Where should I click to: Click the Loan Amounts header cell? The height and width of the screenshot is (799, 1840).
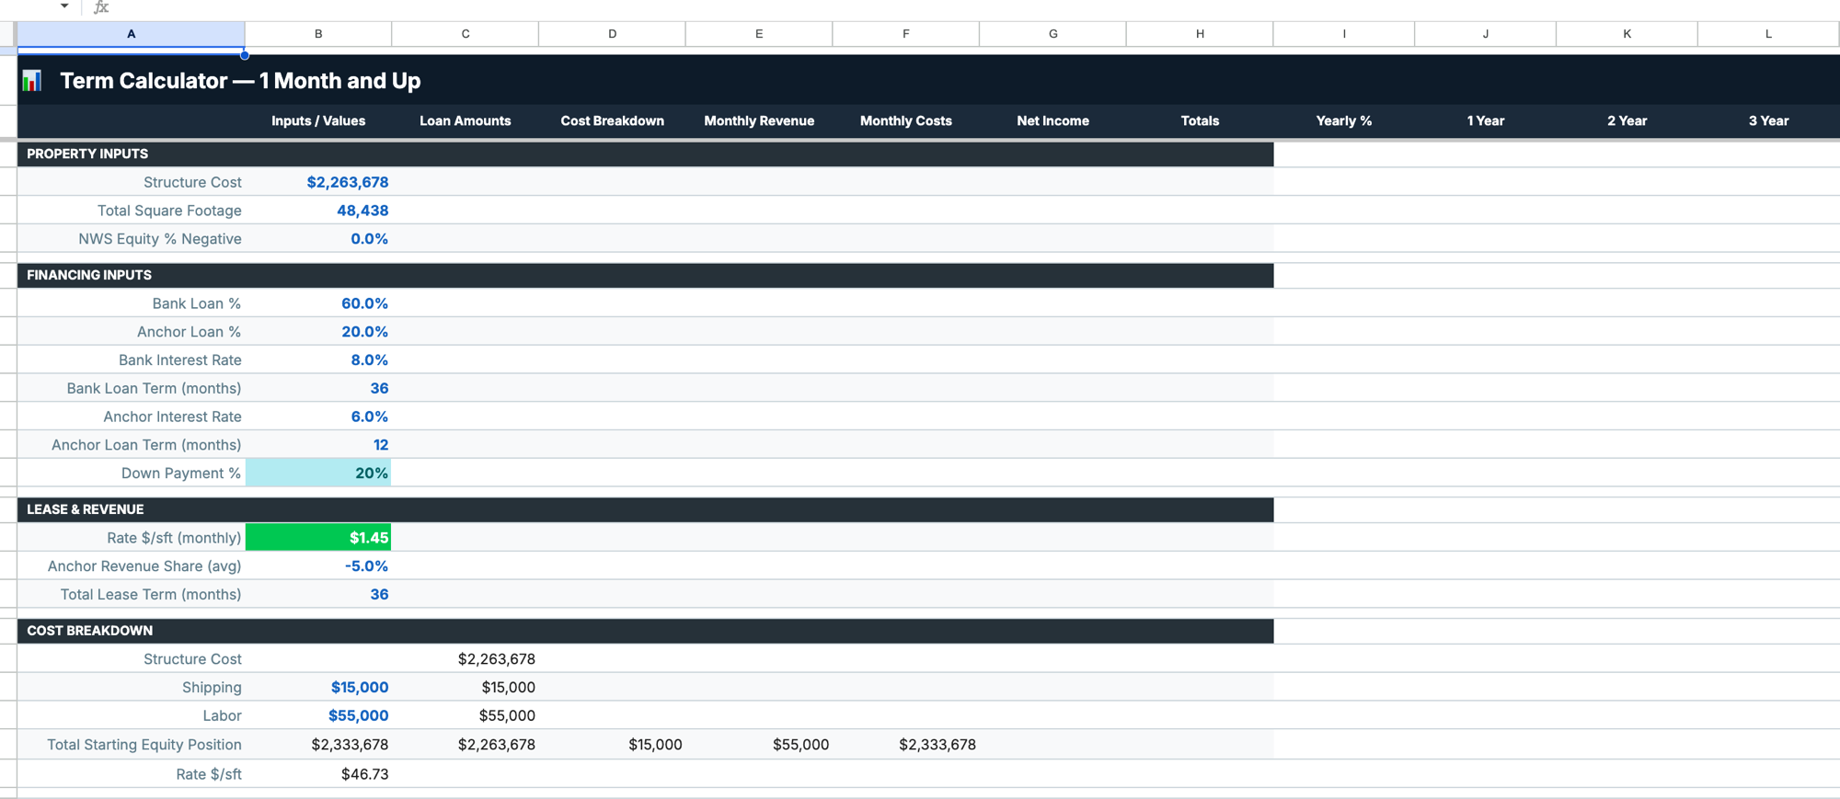[x=466, y=121]
